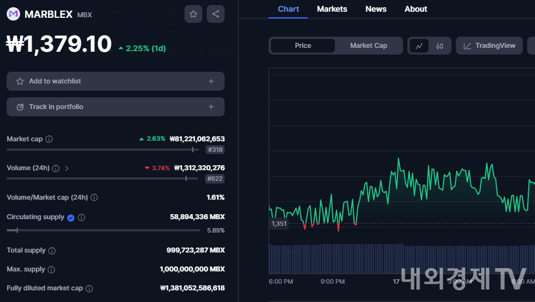Click the star favorite icon button
535x302 pixels.
click(193, 14)
